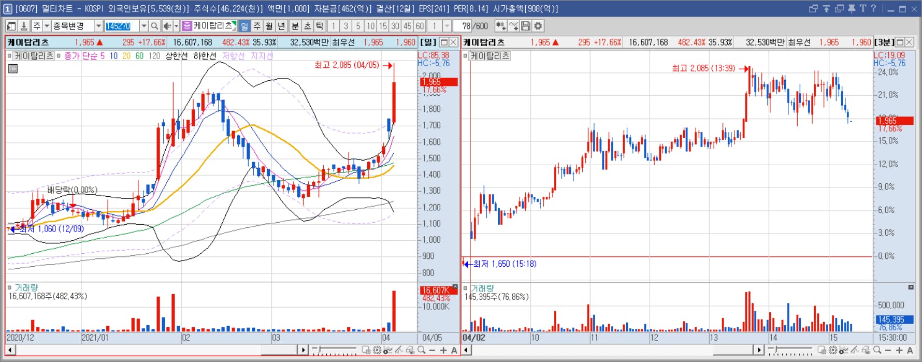Choose the 60 interval button
Image resolution: width=922 pixels, height=362 pixels.
click(x=420, y=26)
